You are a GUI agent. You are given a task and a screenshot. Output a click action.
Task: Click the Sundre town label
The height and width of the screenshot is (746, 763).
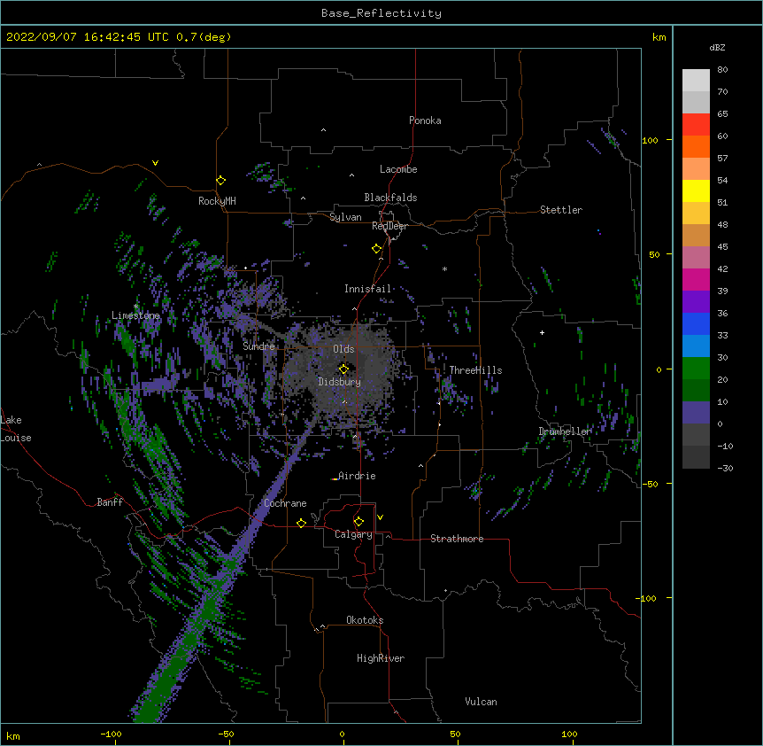coord(258,346)
